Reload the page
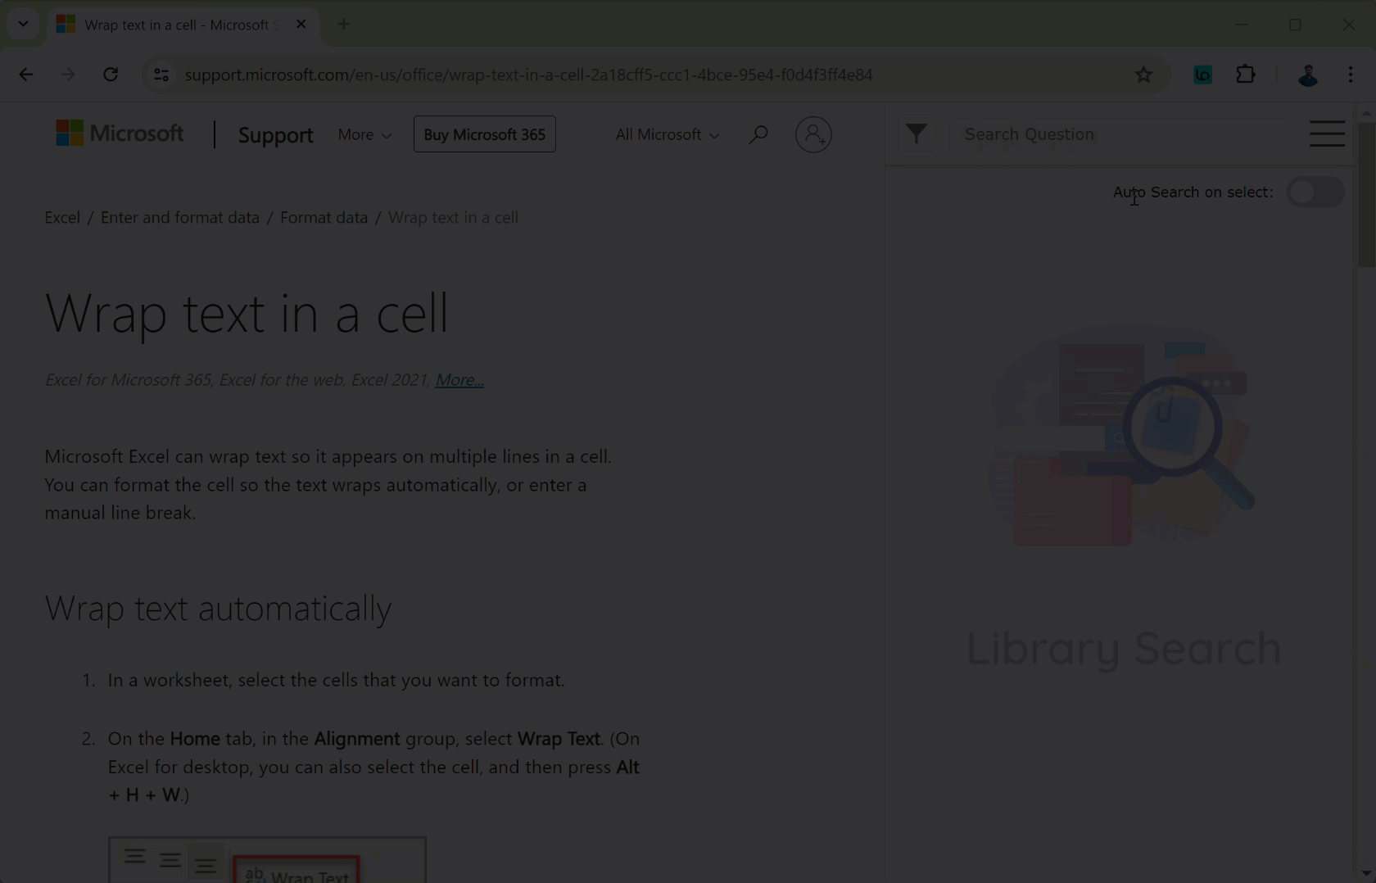 [x=111, y=75]
